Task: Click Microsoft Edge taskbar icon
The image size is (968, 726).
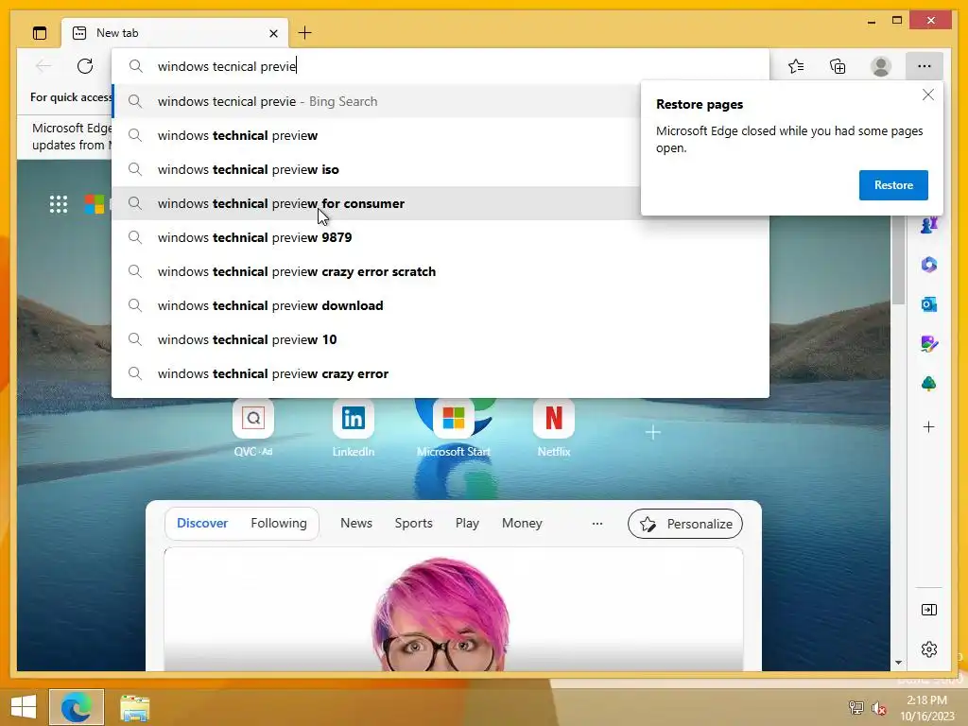Action: [77, 707]
